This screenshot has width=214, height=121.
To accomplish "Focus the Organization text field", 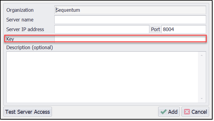I will click(x=130, y=10).
